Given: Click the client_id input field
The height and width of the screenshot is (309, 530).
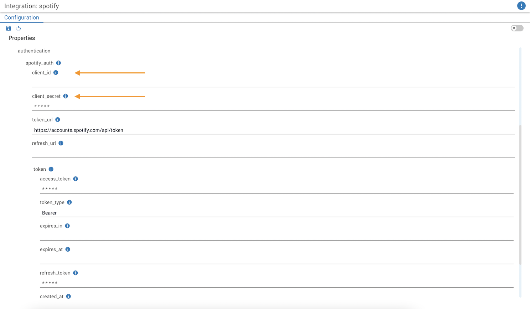Looking at the screenshot, I should pyautogui.click(x=273, y=82).
